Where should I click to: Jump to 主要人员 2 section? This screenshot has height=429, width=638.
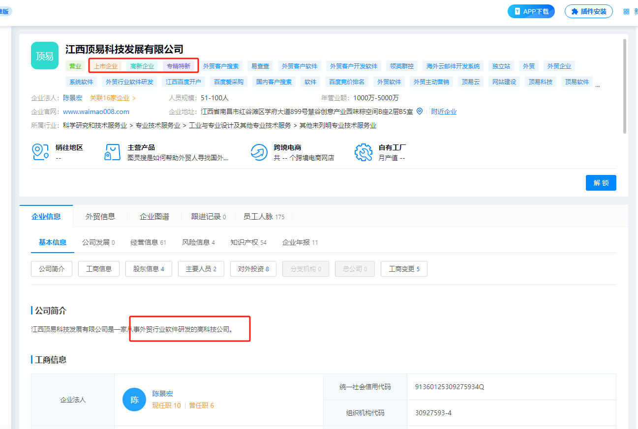point(201,269)
